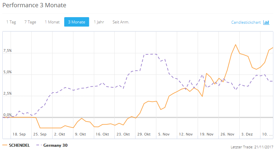Image resolution: width=275 pixels, height=151 pixels.
Task: Select the 7 Tage time range
Action: [30, 22]
